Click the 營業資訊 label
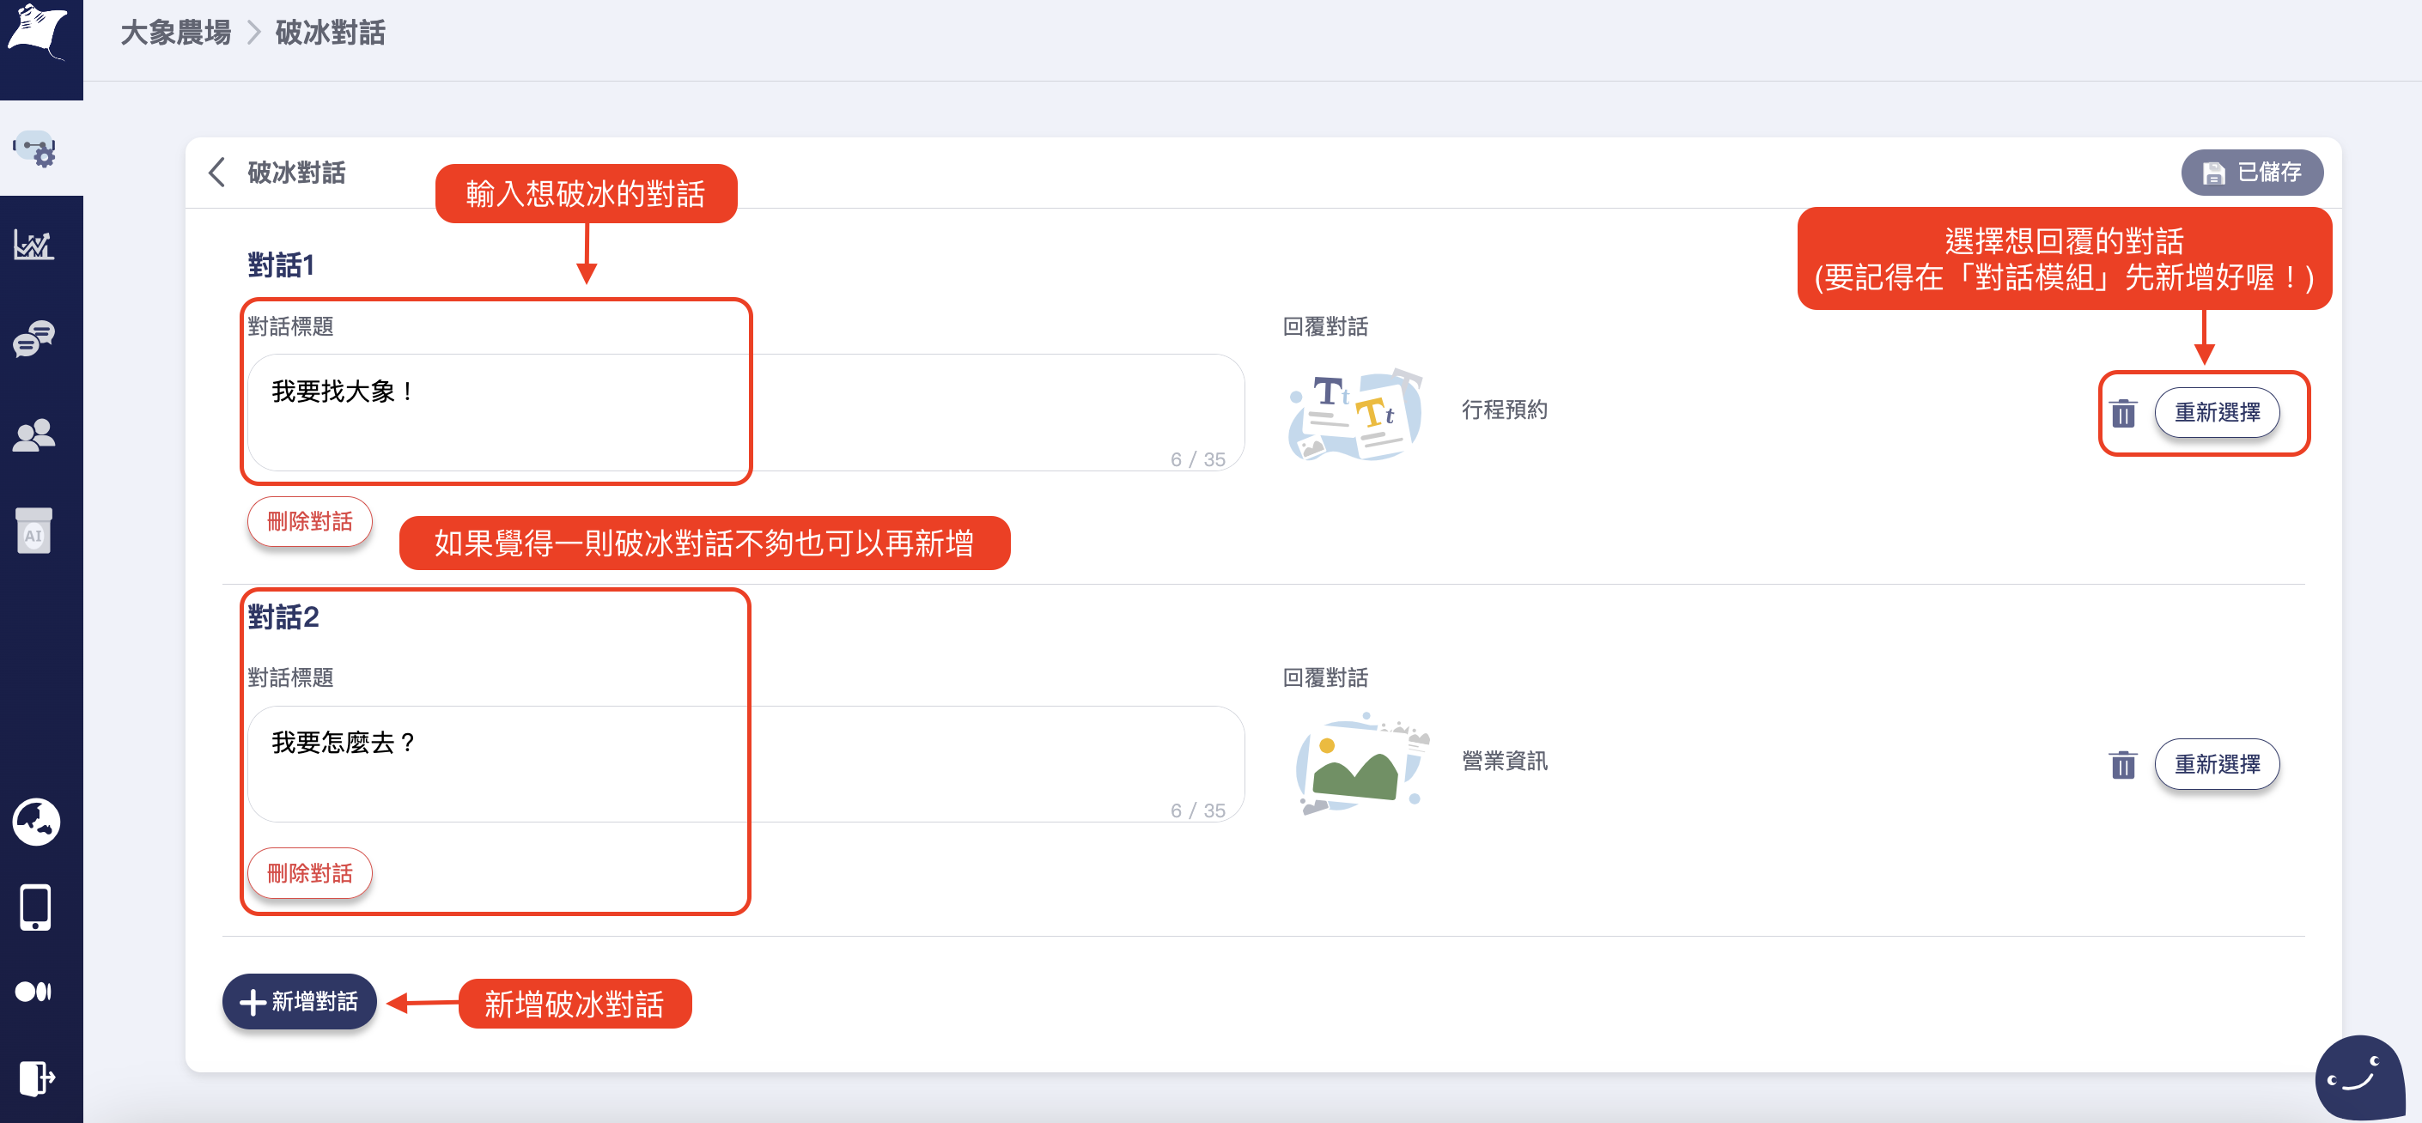This screenshot has height=1123, width=2422. pos(1505,762)
